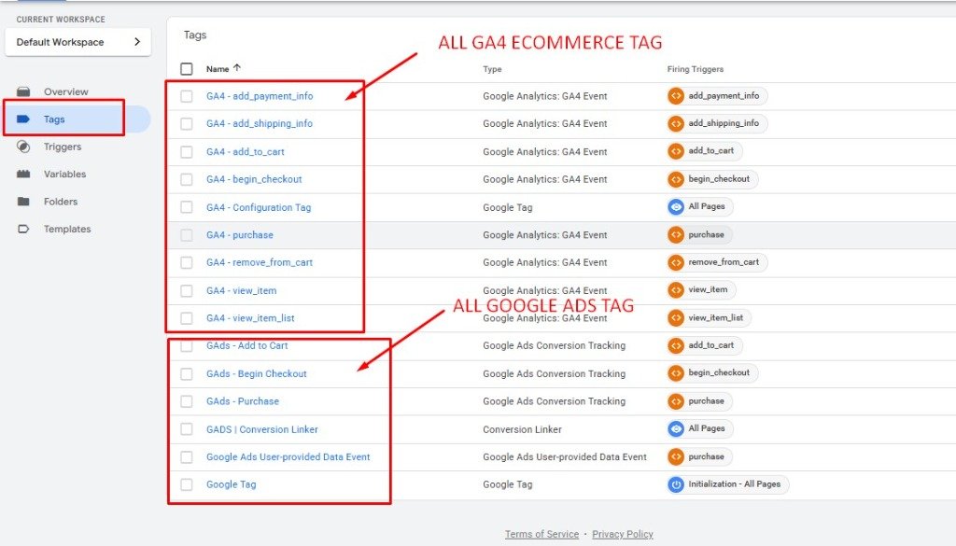Click All Pages eye icon for Conversion Linker
Viewport: 956px width, 546px height.
(x=676, y=429)
